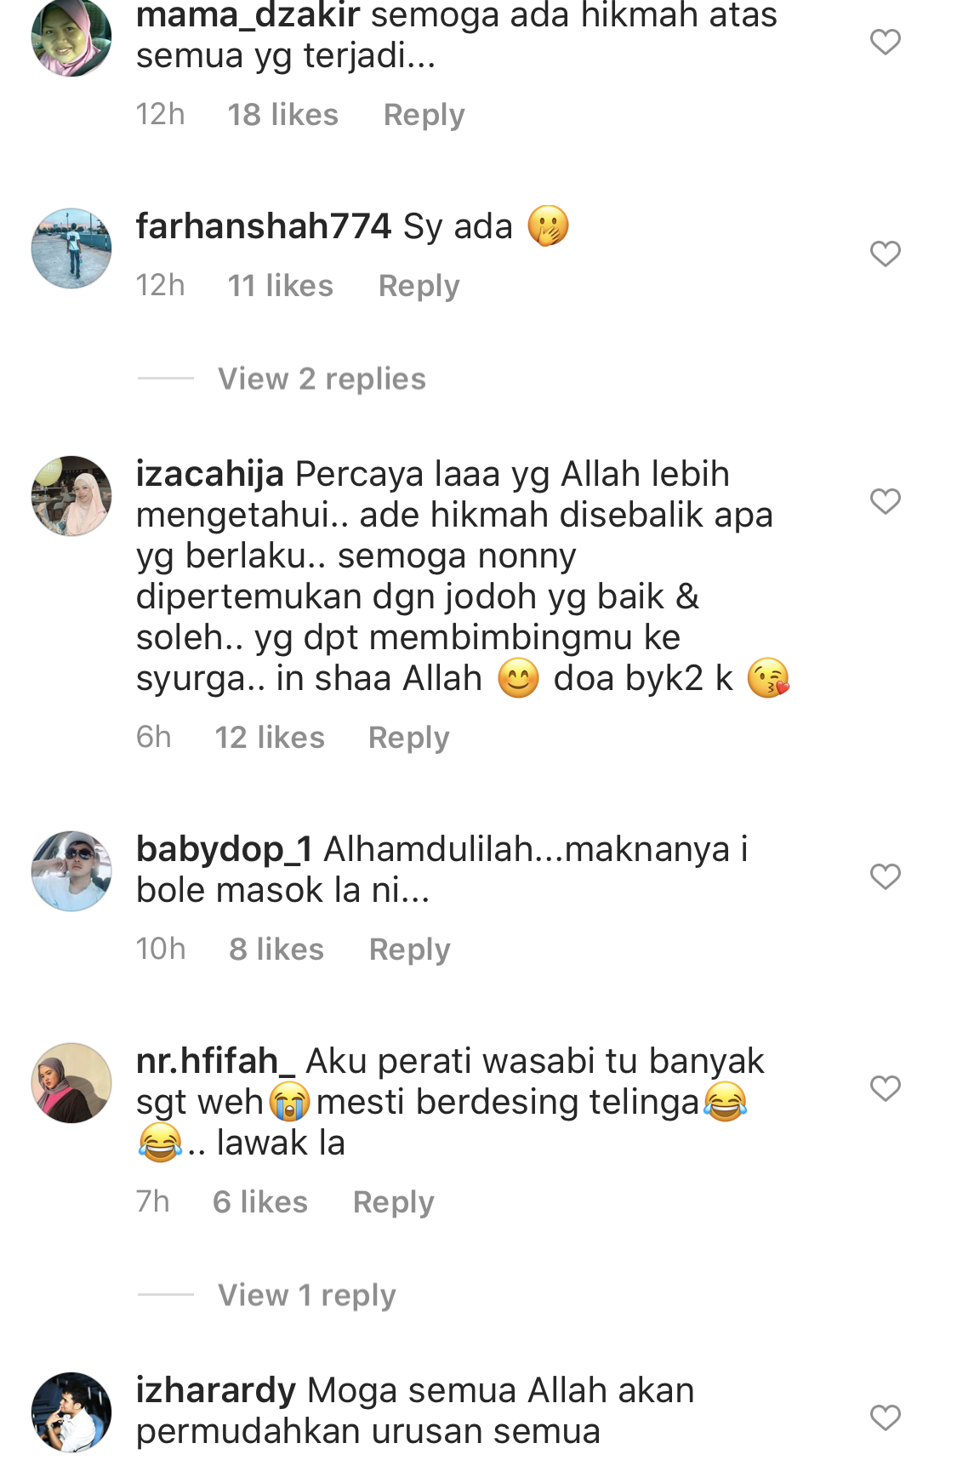
Task: Reply to nr.hfifah_'s comment
Action: tap(393, 1202)
